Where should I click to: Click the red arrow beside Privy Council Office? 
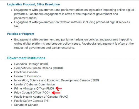[x=56, y=93]
